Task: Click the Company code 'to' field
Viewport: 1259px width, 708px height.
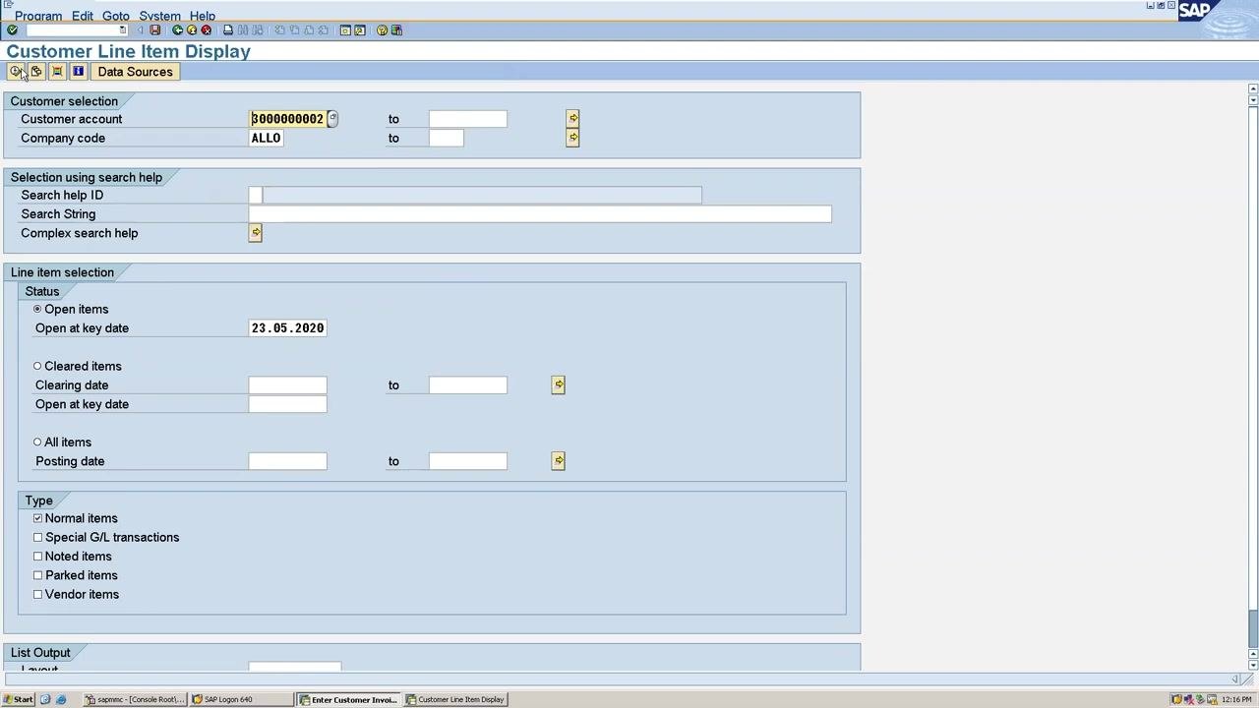Action: click(447, 138)
